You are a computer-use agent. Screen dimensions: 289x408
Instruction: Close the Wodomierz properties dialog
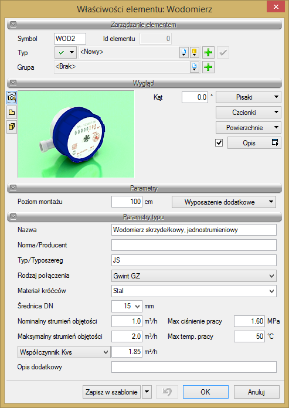[276, 6]
